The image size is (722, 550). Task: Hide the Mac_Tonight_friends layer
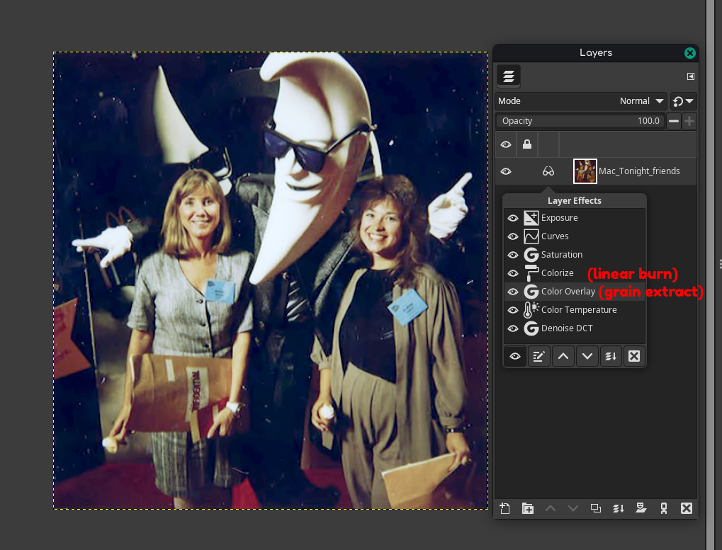pos(506,171)
